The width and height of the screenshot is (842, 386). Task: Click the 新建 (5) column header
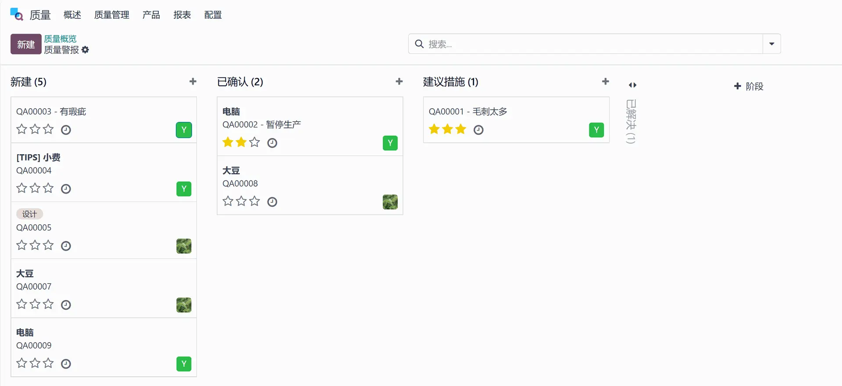pyautogui.click(x=29, y=82)
